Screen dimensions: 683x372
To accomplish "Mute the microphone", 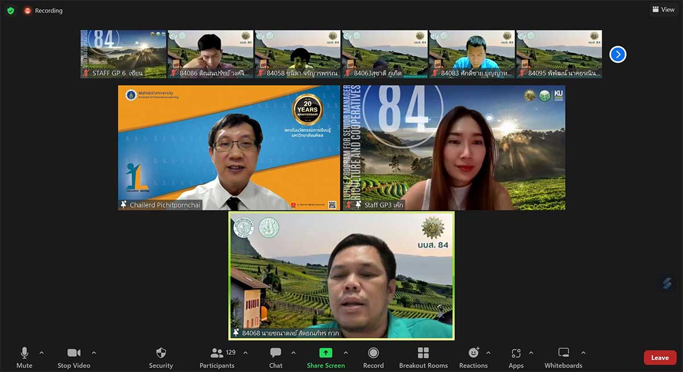I will point(24,358).
